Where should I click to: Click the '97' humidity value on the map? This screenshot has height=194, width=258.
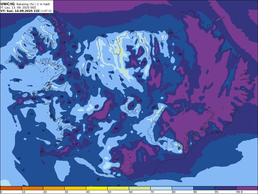pos(42,152)
